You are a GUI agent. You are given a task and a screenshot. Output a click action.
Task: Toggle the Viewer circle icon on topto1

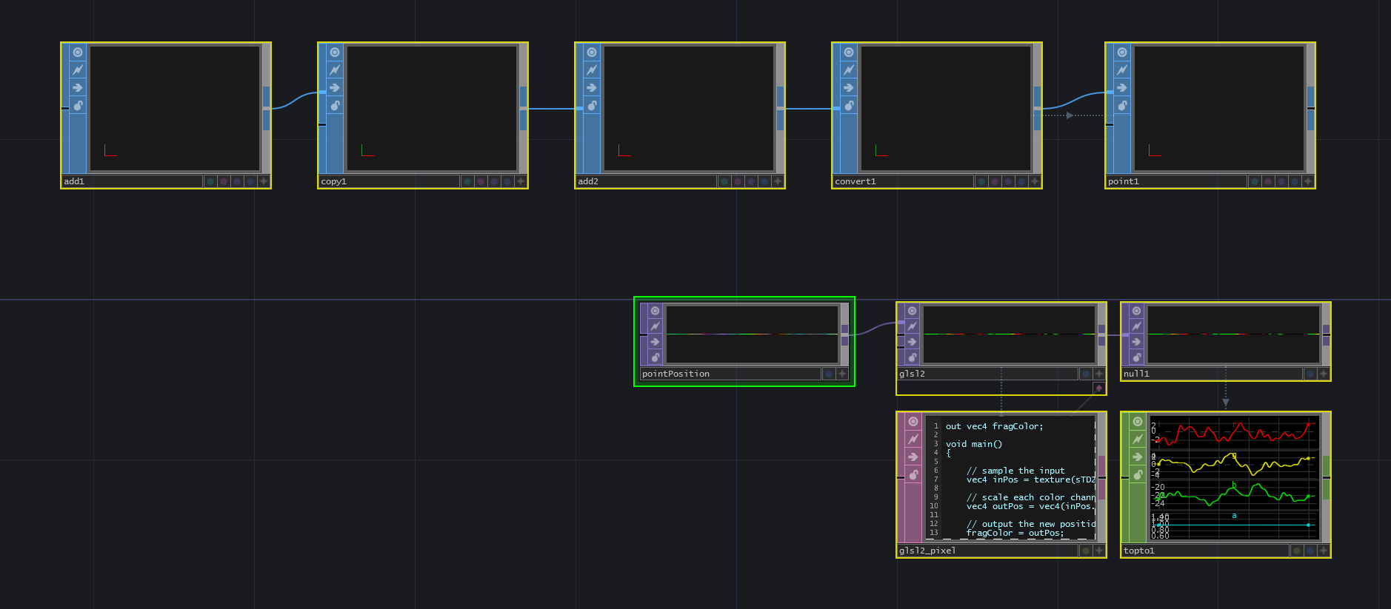[1138, 422]
